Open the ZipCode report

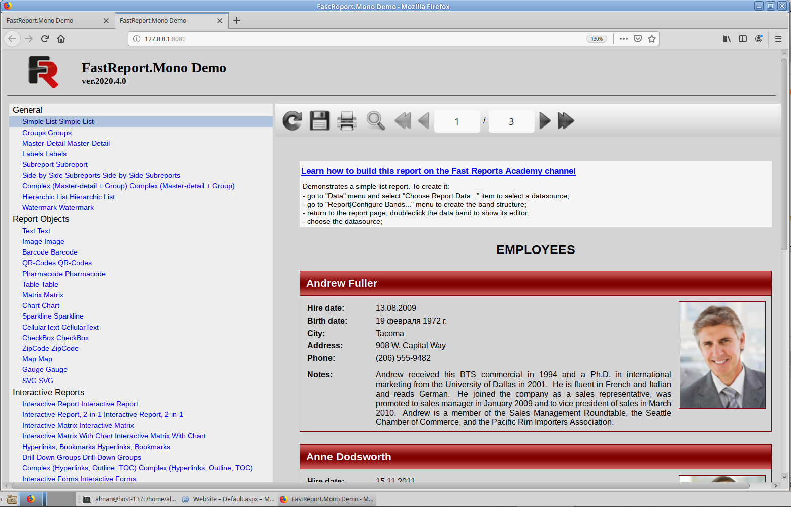pos(50,348)
